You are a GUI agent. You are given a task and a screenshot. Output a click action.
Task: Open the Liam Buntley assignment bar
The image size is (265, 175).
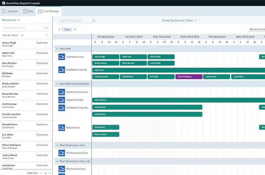(147, 114)
